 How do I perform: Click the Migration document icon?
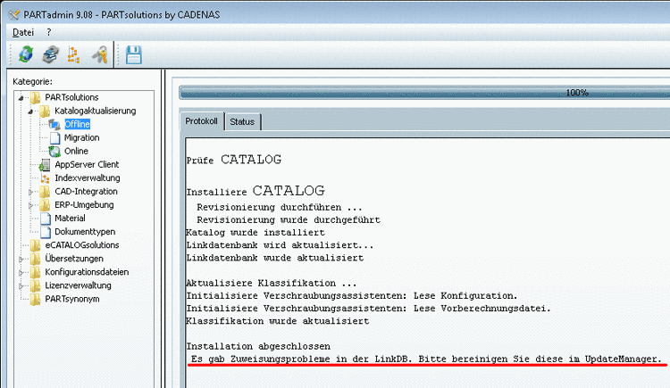54,138
